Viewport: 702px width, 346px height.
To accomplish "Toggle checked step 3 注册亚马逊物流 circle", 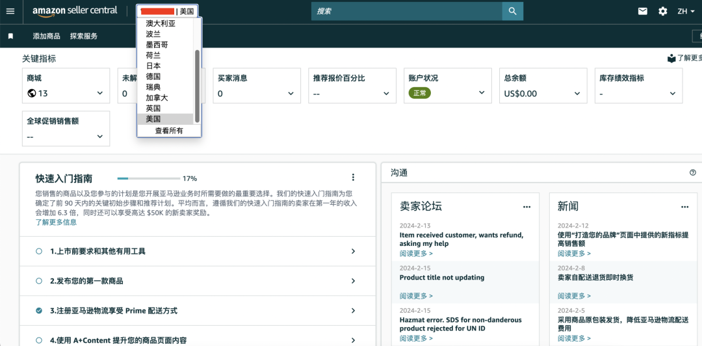I will click(x=39, y=311).
